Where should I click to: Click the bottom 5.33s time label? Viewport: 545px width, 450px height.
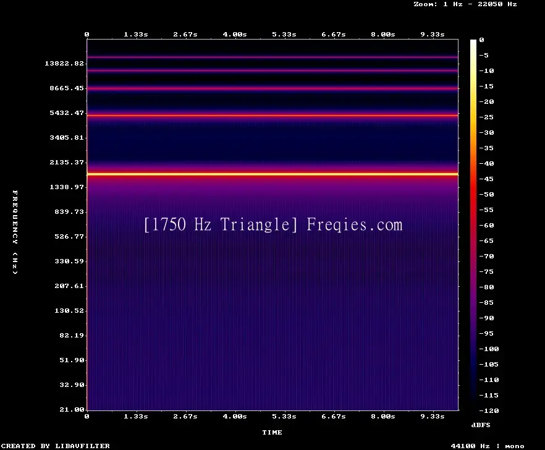click(x=284, y=416)
